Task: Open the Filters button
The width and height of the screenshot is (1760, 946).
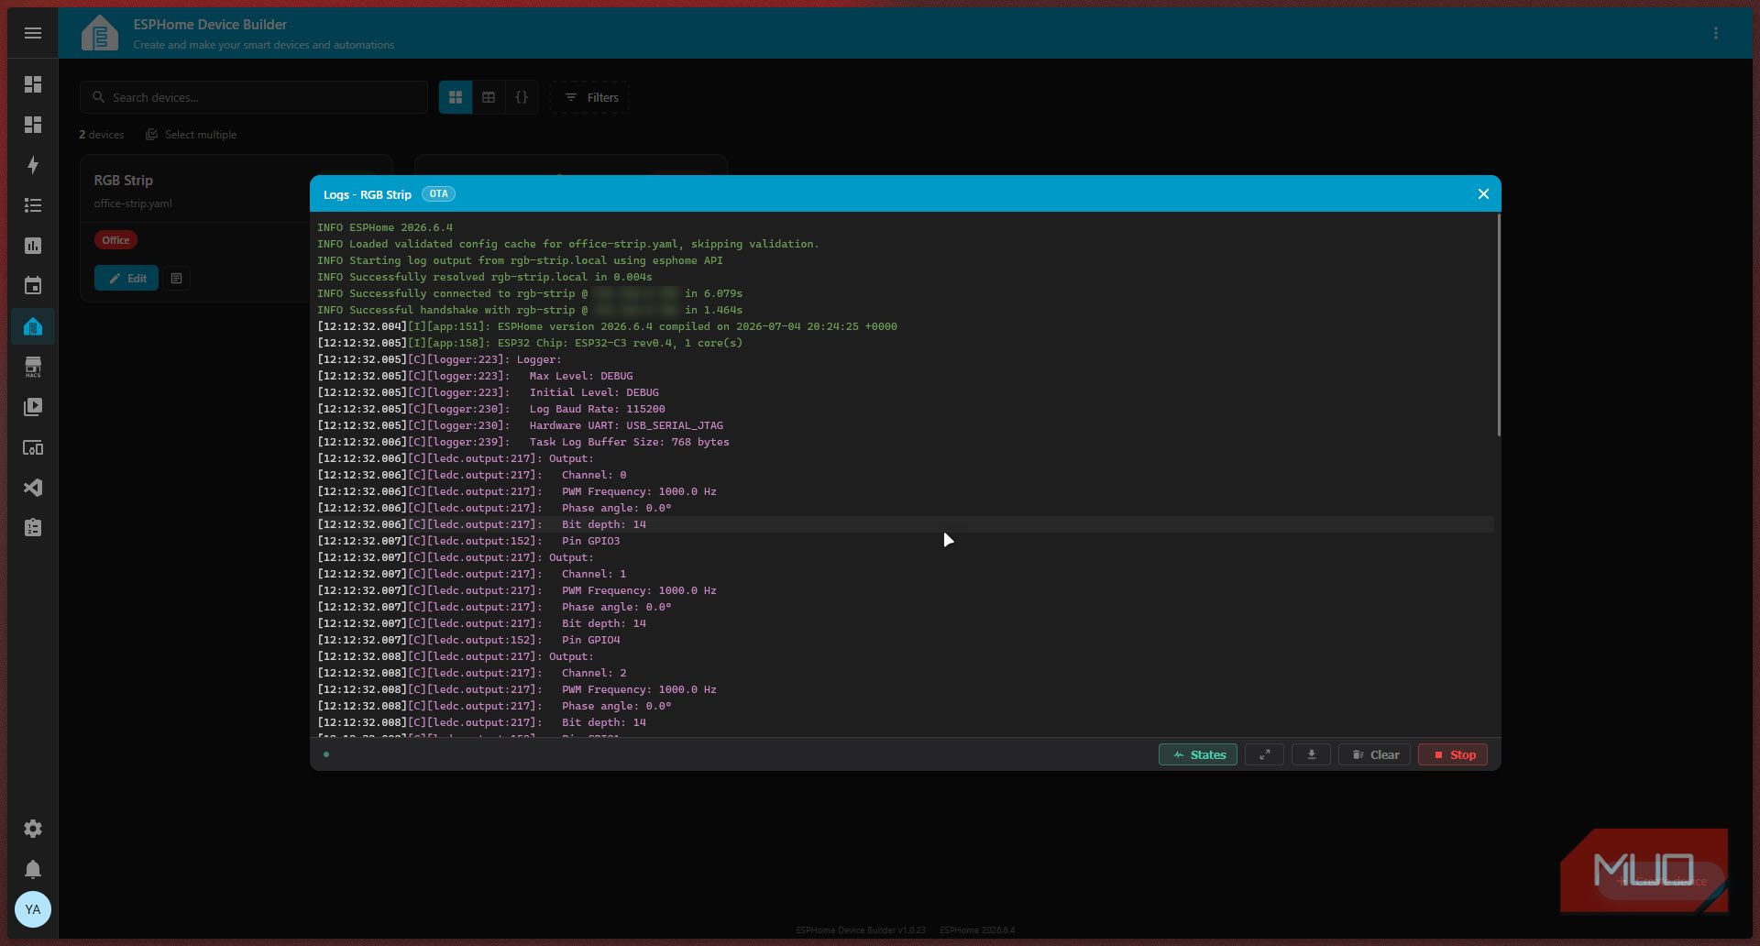Action: (589, 97)
